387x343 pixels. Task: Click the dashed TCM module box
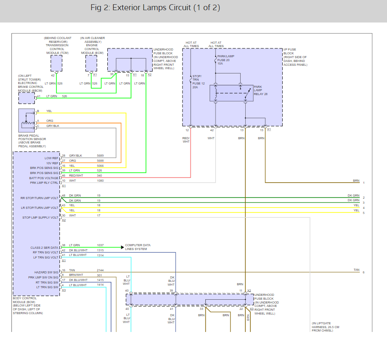coord(56,63)
